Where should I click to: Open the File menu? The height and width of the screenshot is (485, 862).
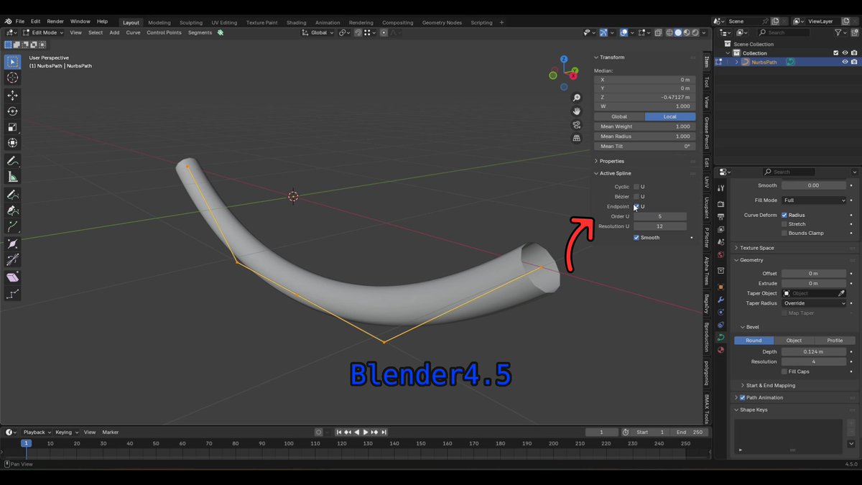19,22
